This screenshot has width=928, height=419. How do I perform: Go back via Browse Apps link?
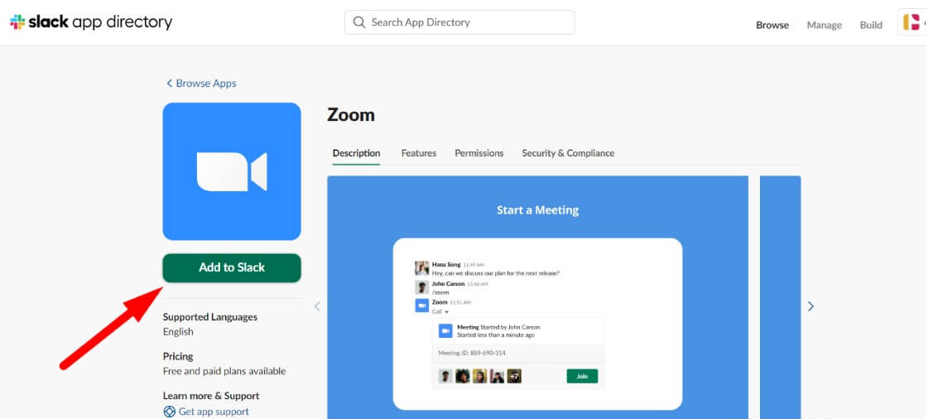[201, 84]
